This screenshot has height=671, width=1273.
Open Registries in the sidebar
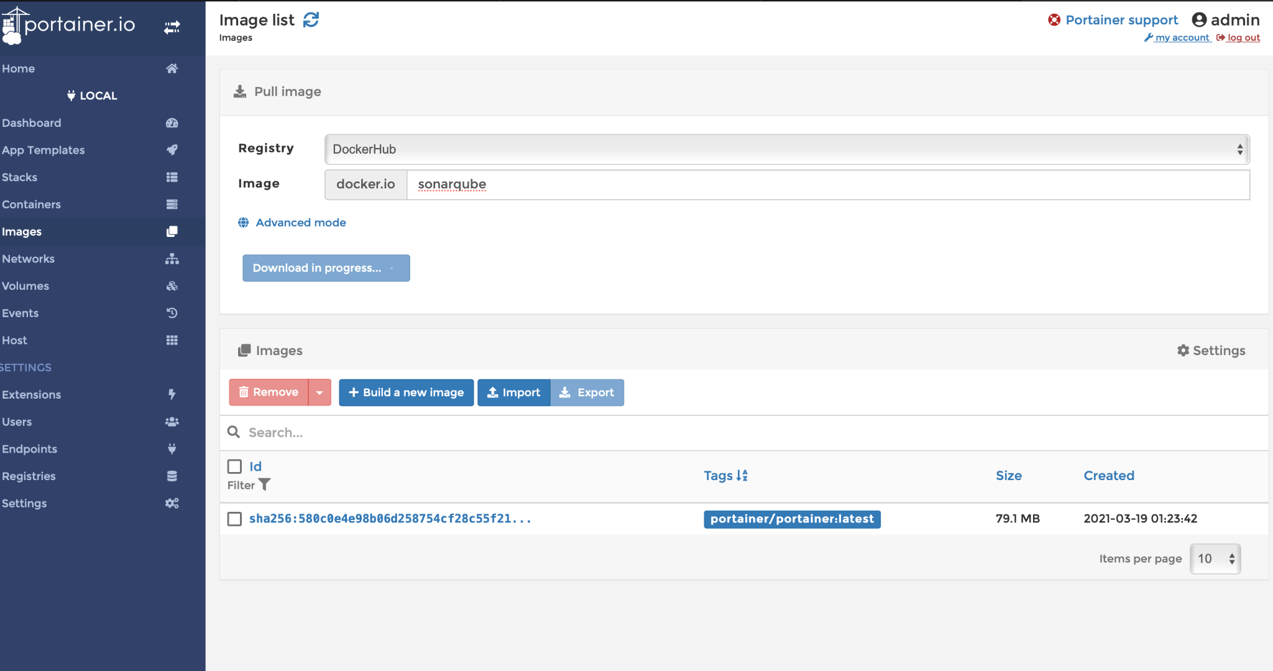click(x=29, y=476)
